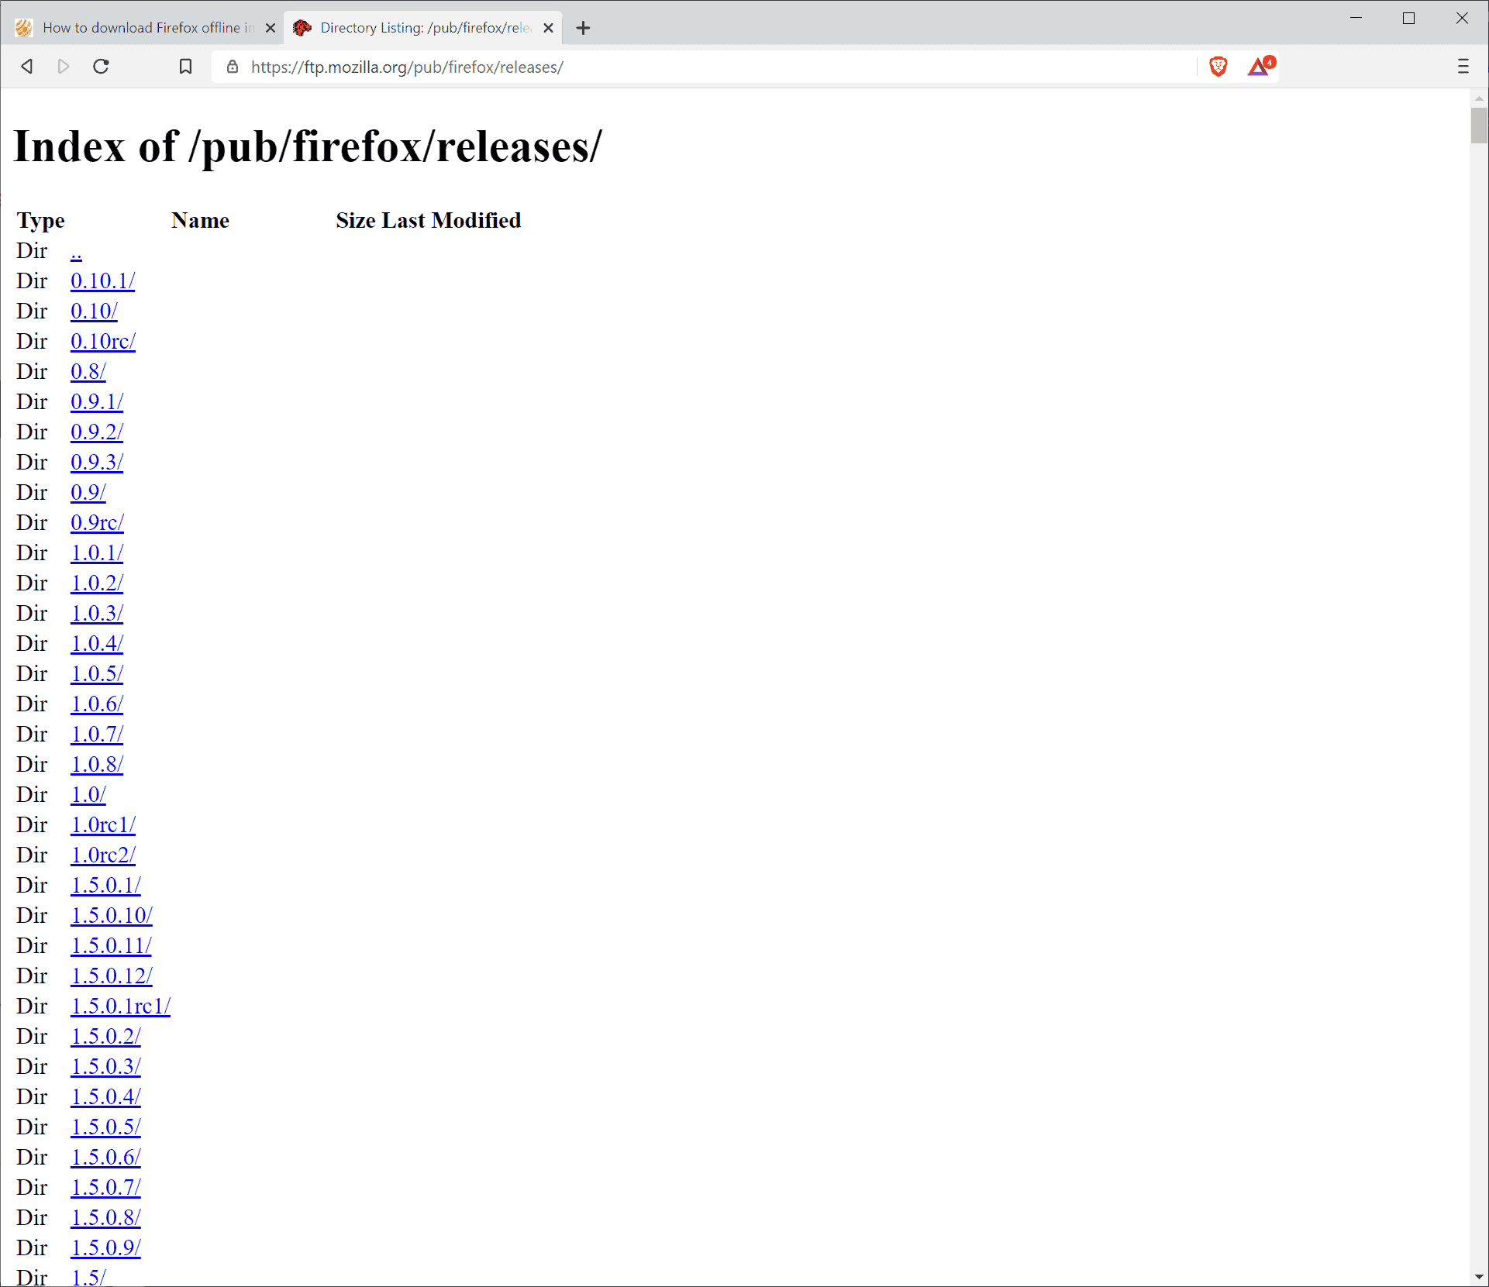Screen dimensions: 1489x1287
Task: Click the Name column header
Action: pyautogui.click(x=200, y=220)
